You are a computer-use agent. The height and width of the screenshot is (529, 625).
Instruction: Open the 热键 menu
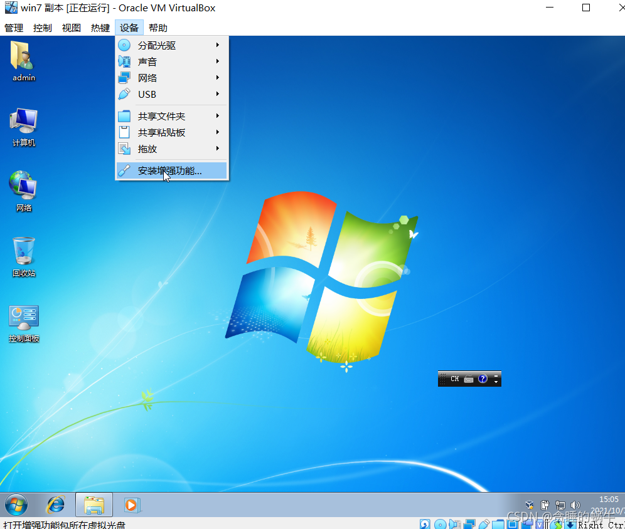pyautogui.click(x=100, y=28)
